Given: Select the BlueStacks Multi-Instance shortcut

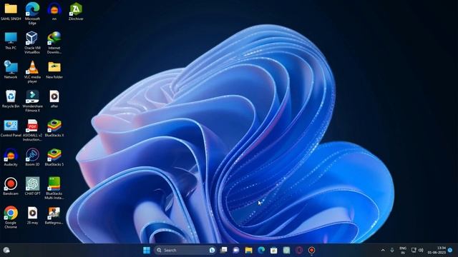Looking at the screenshot, I should (54, 188).
